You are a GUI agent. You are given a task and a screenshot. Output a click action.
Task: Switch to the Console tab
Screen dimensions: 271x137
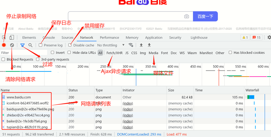[x=49, y=37]
